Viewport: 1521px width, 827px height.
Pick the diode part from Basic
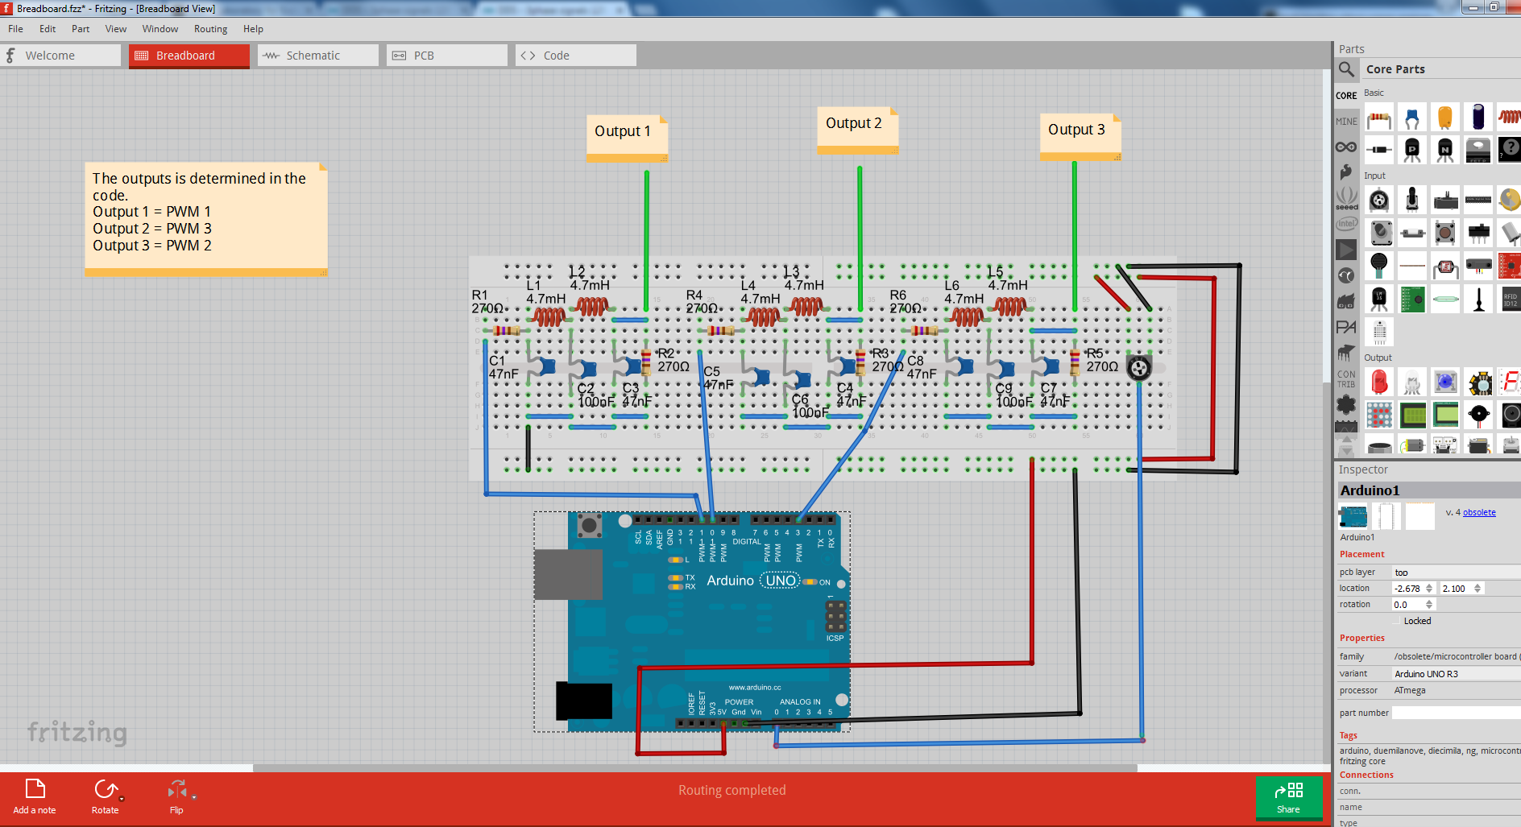coord(1379,150)
